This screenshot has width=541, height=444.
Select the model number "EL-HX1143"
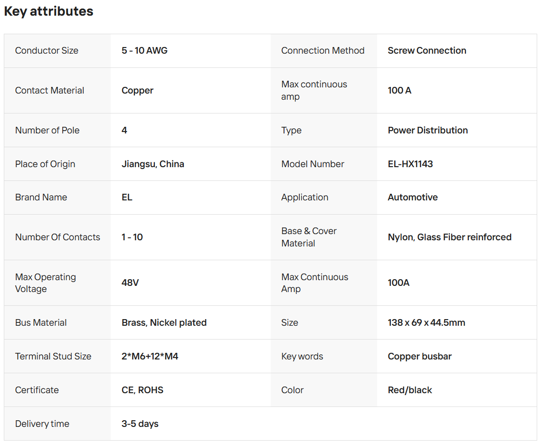(x=410, y=164)
